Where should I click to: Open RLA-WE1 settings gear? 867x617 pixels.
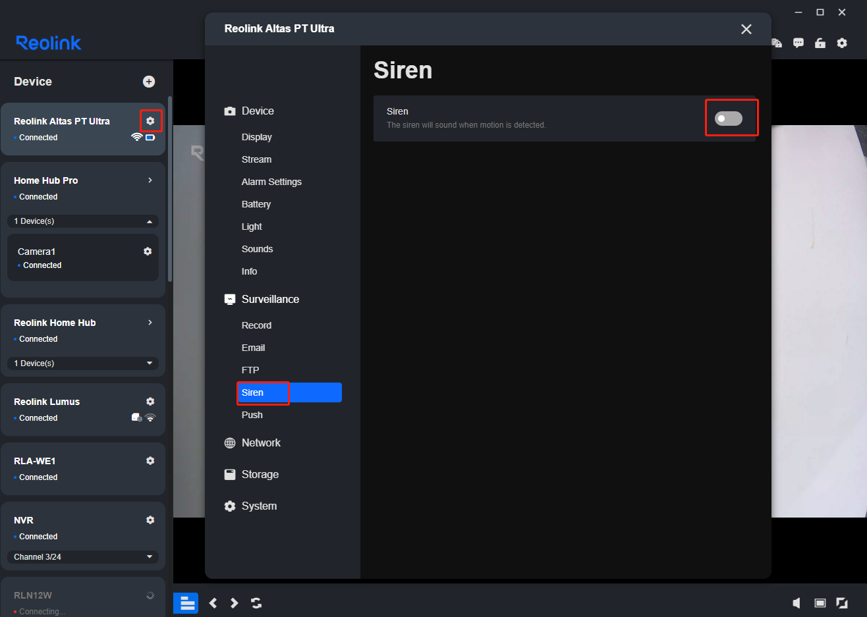(150, 461)
